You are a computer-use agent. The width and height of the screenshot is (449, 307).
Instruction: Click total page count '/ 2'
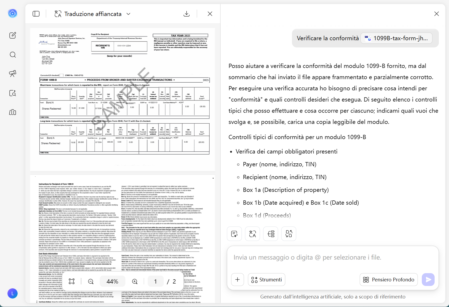click(171, 281)
